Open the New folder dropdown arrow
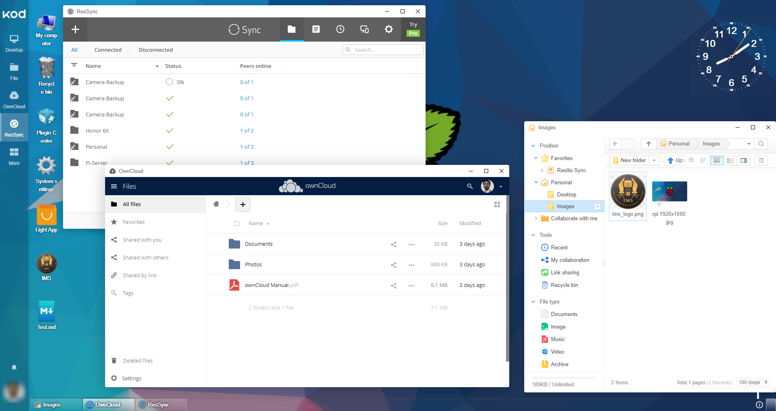Viewport: 776px width, 411px height. point(654,160)
